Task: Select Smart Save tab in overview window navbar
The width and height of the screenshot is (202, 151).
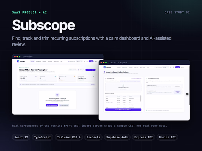Action: click(x=50, y=61)
